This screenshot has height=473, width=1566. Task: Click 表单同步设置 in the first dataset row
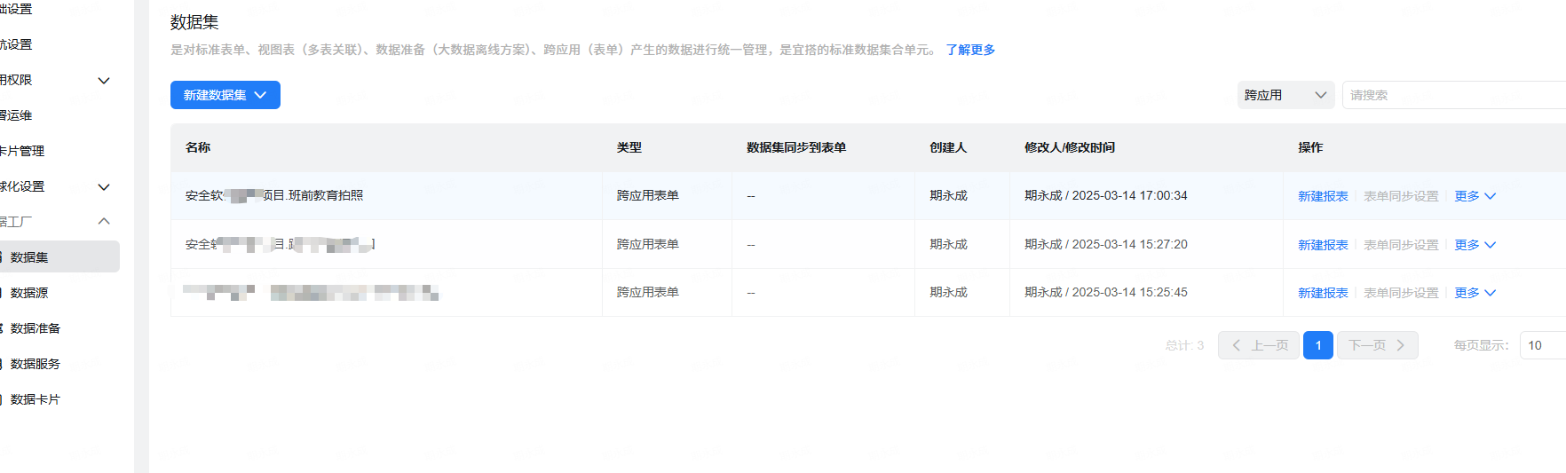pyautogui.click(x=1401, y=196)
